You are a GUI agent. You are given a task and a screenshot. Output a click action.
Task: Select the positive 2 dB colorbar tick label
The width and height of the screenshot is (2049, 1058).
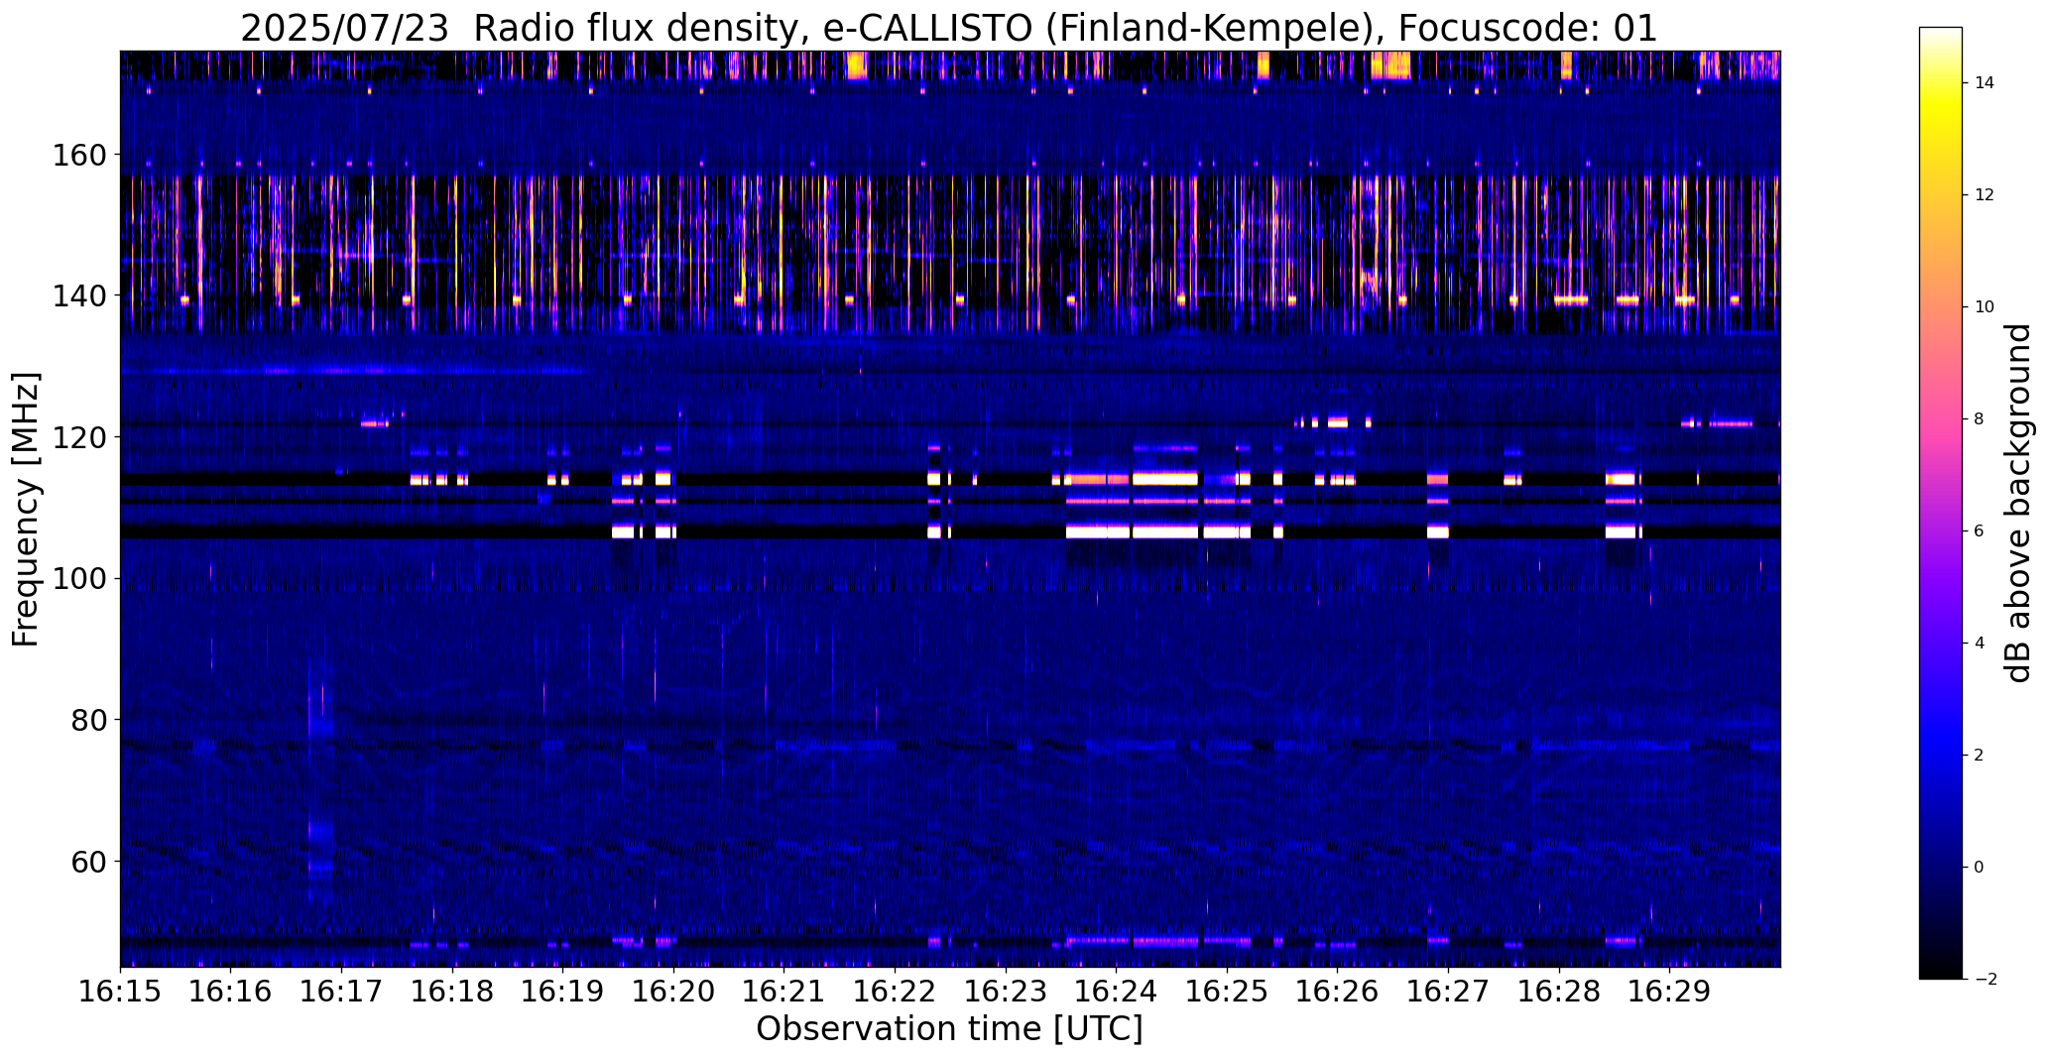(1979, 756)
